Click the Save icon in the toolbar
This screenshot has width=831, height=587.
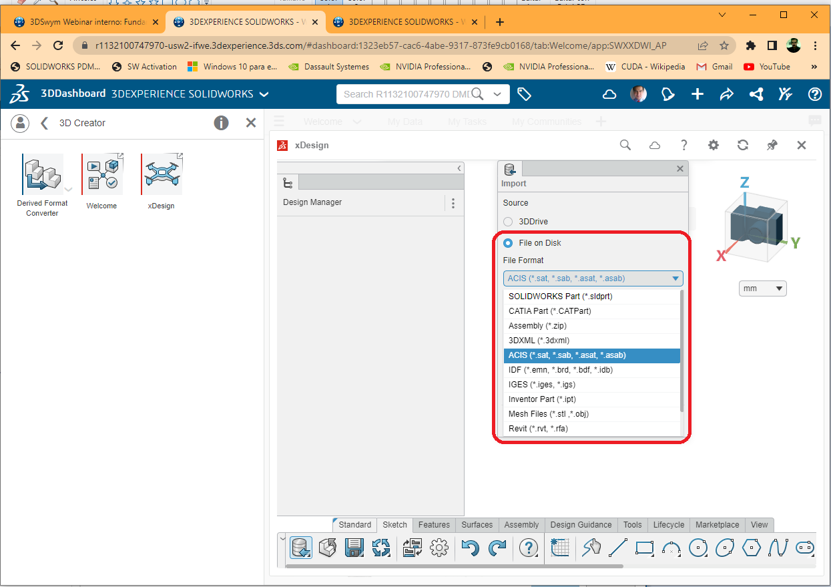tap(354, 548)
